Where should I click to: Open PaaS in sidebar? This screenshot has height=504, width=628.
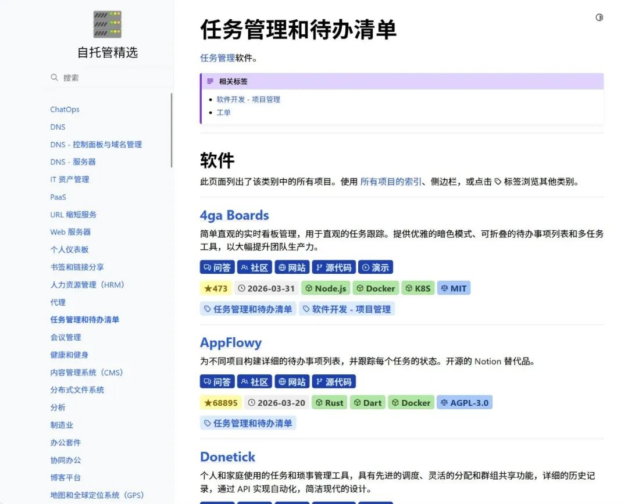click(58, 197)
